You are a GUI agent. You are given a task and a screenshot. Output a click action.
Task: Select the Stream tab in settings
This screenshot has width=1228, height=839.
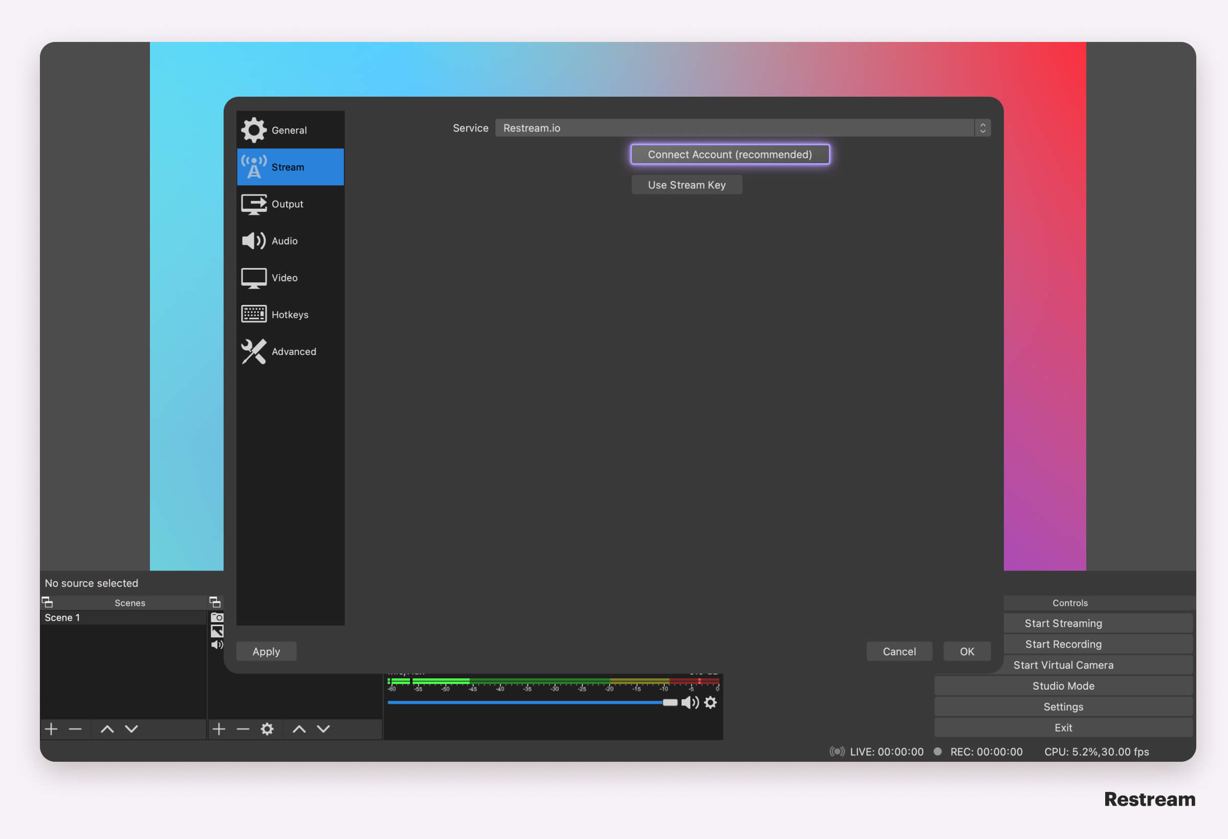(288, 166)
